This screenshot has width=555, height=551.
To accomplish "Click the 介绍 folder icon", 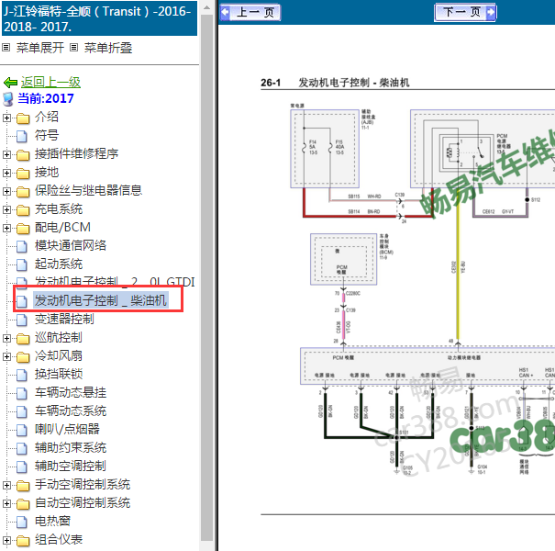I will pos(23,118).
